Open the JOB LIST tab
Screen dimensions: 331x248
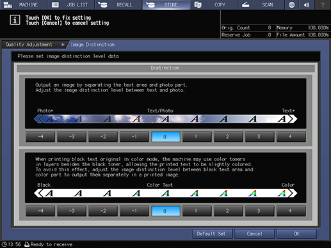tap(71, 4)
